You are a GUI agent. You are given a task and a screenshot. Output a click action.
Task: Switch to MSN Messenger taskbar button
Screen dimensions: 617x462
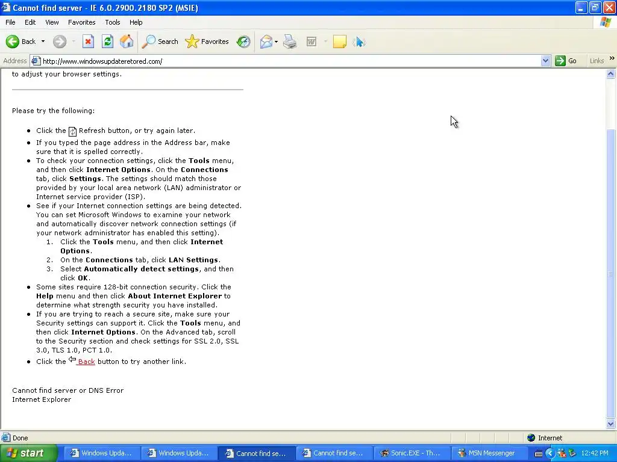[x=488, y=454]
